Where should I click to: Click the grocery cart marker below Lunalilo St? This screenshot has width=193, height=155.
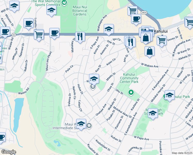pos(39,35)
